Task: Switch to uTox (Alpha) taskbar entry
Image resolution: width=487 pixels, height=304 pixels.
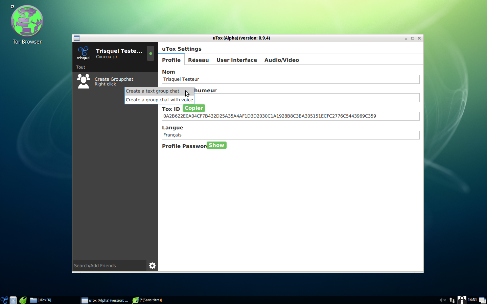Action: pyautogui.click(x=105, y=300)
